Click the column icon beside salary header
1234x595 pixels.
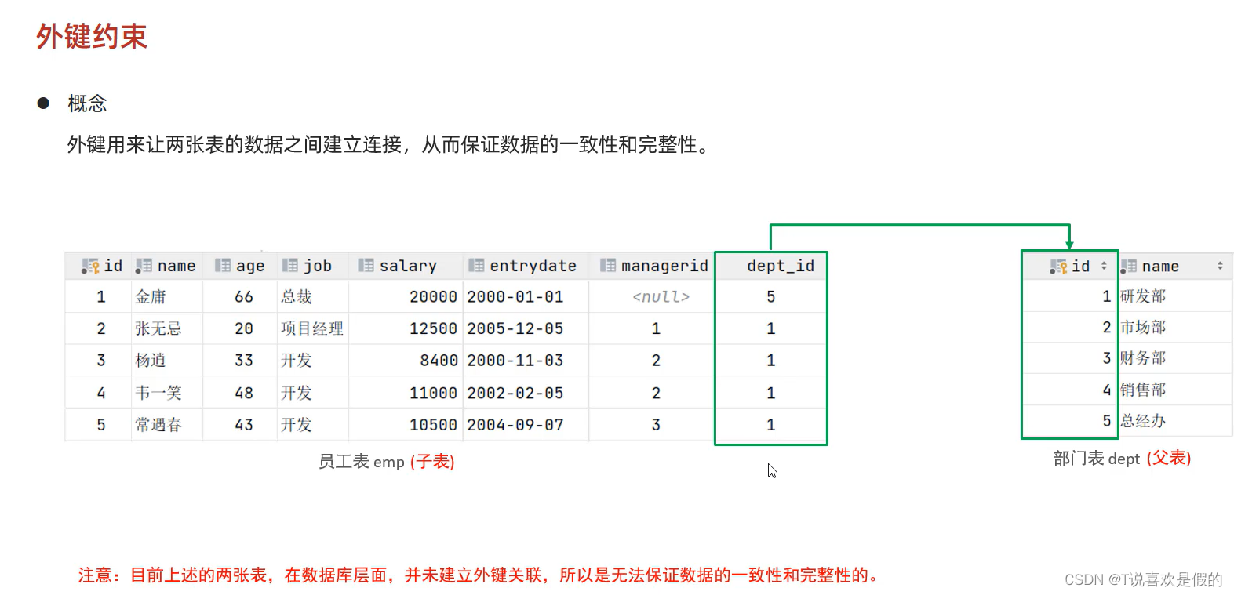point(366,266)
